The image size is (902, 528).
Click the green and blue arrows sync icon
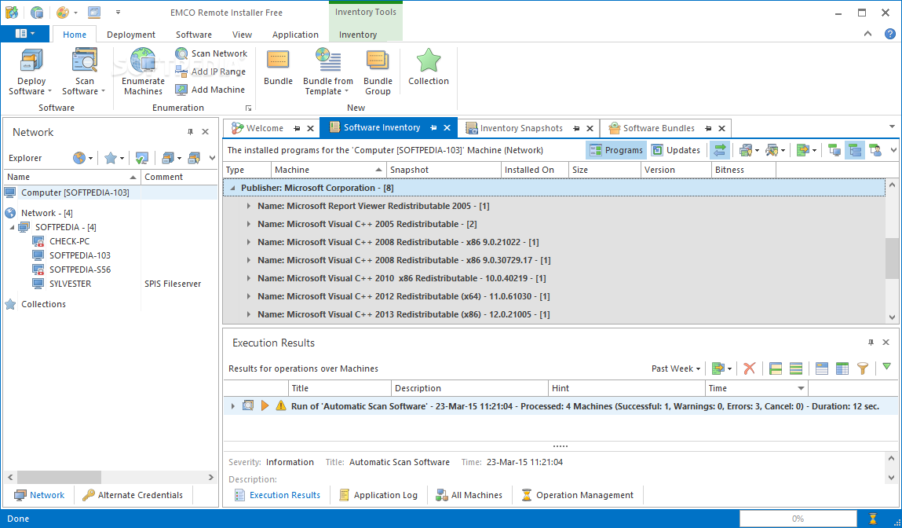point(720,150)
